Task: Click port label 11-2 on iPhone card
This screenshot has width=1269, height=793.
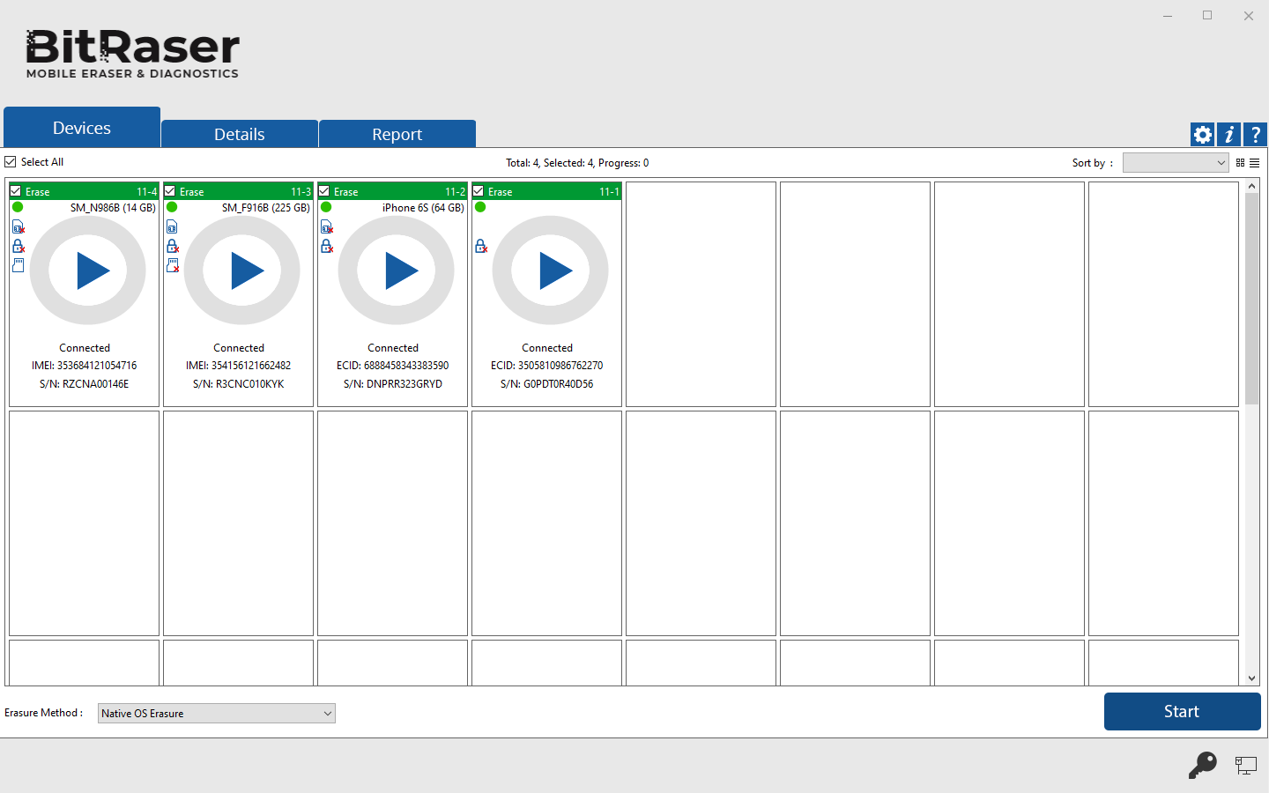Action: click(x=455, y=192)
